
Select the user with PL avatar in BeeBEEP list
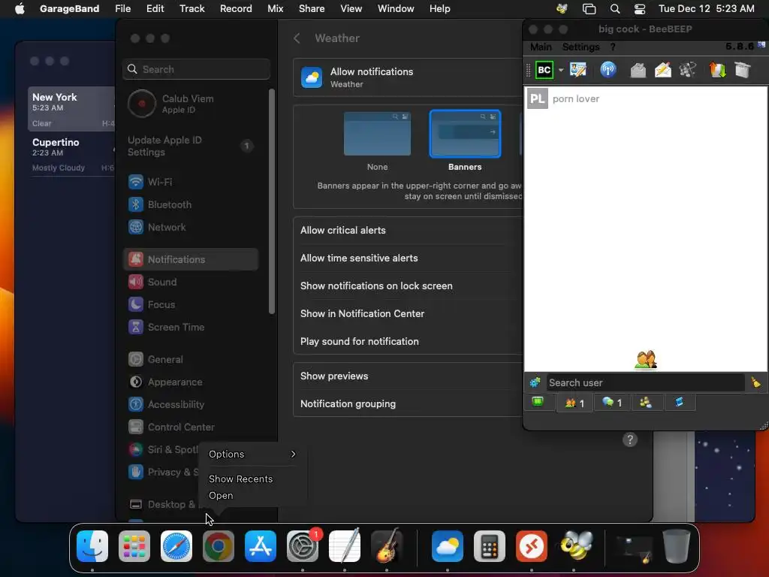click(645, 98)
